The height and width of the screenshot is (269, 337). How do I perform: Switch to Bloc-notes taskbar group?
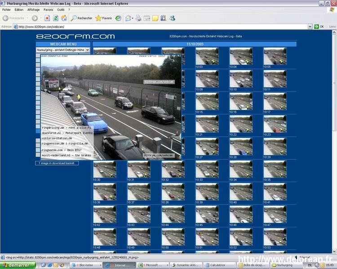86,265
